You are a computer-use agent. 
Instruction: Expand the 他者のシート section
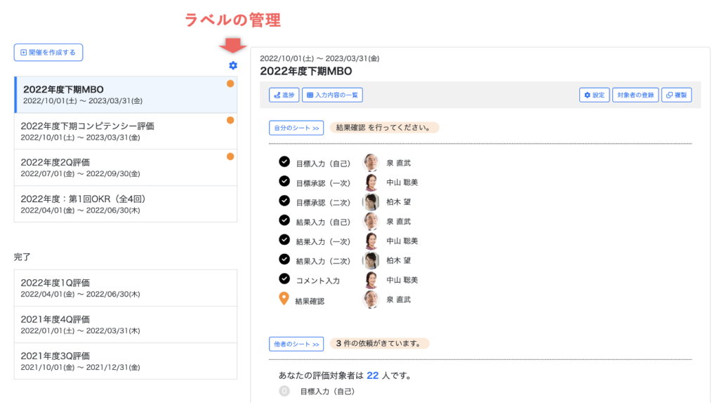(x=296, y=344)
